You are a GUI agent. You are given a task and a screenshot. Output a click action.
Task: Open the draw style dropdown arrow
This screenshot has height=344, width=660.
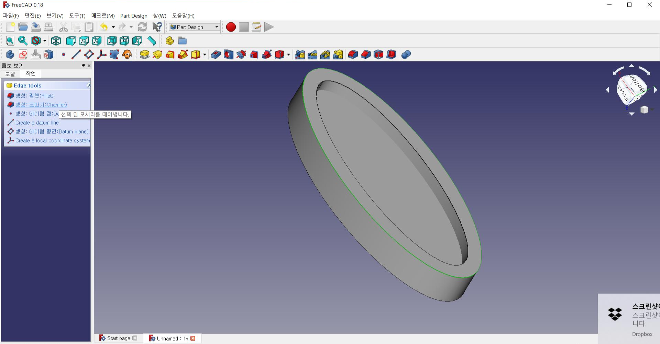coord(45,41)
